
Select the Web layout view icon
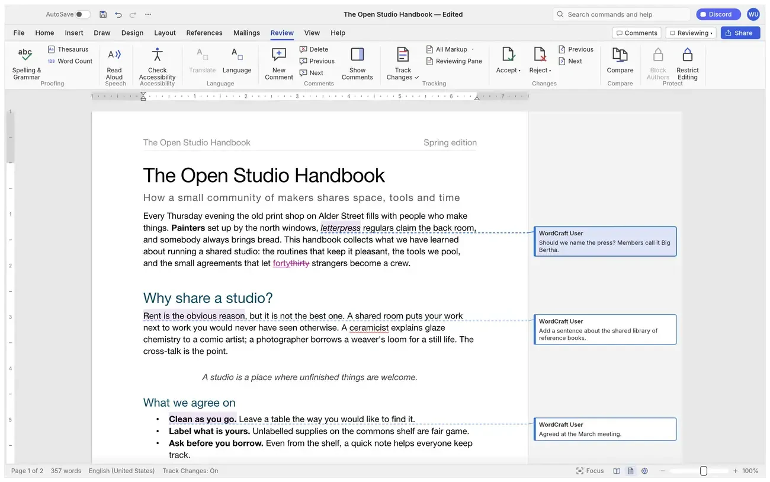pos(644,471)
